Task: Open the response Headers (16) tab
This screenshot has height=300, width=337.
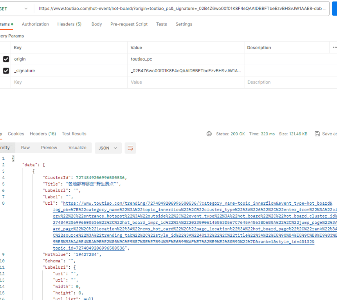Action: tap(43, 134)
